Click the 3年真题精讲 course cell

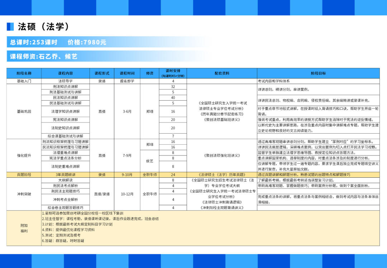coord(66,175)
